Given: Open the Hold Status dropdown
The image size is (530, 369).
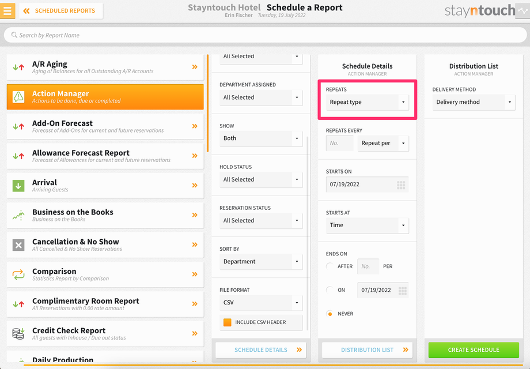Looking at the screenshot, I should (x=261, y=179).
